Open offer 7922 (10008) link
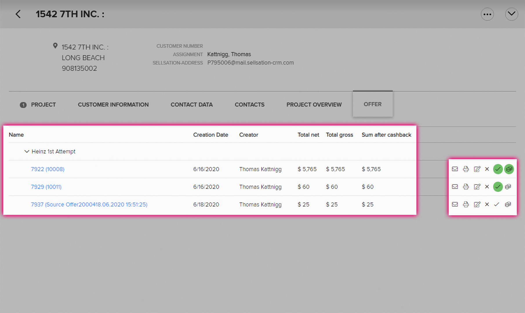The height and width of the screenshot is (313, 525). point(48,169)
